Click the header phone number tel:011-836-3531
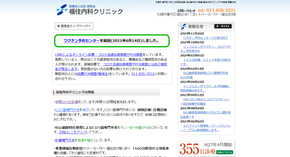This screenshot has height=157, width=290. (x=217, y=10)
